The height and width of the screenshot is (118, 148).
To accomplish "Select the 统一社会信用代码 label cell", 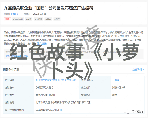I will [18, 110].
